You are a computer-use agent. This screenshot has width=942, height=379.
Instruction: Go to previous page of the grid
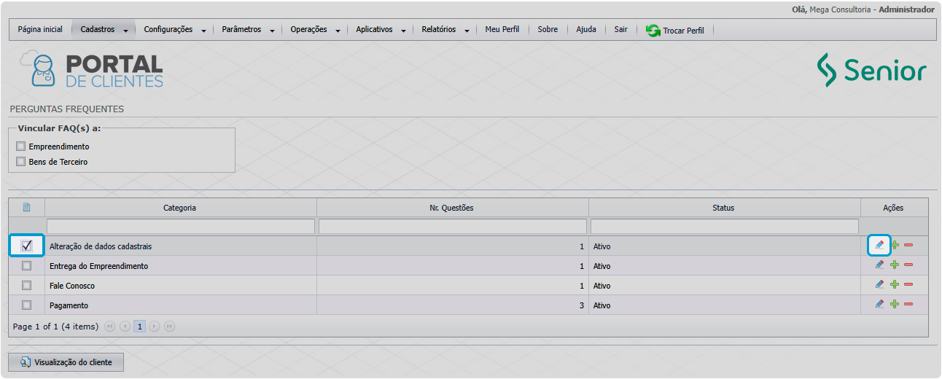(x=125, y=327)
